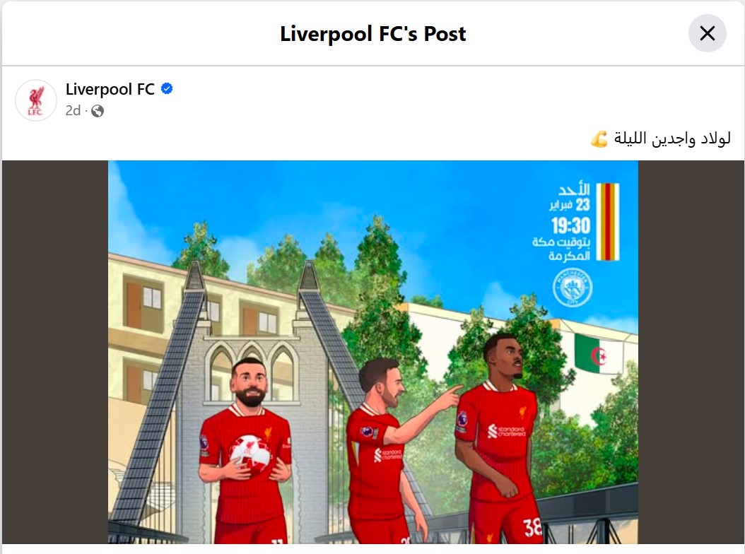Click the red and yellow striped banner

(x=608, y=222)
